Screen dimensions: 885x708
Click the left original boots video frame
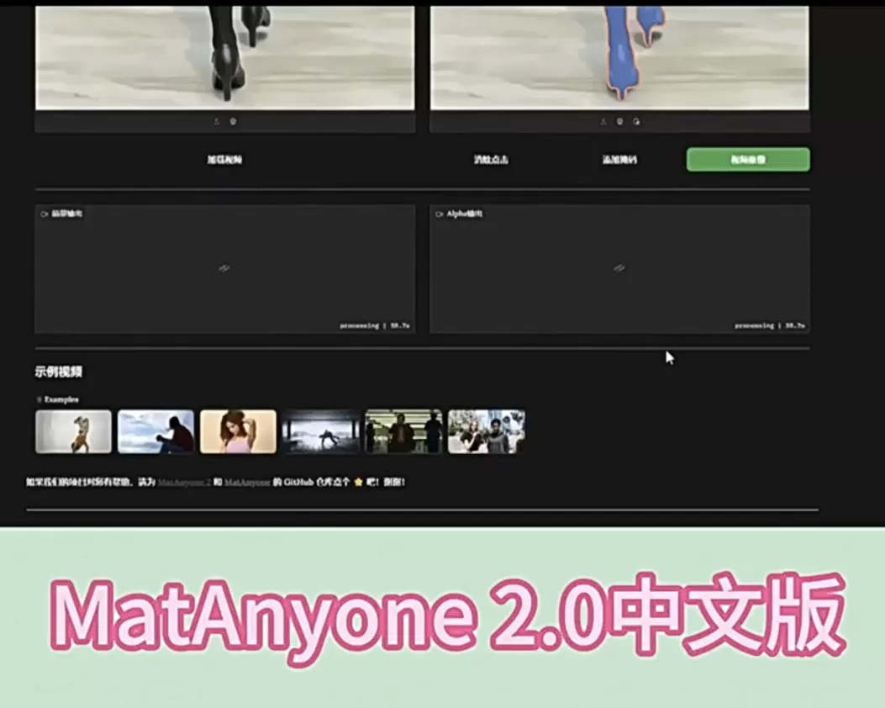coord(224,57)
